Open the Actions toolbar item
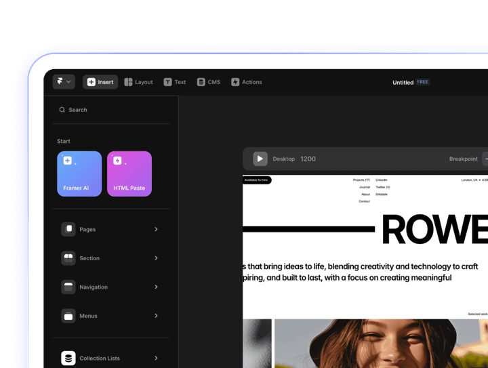 click(x=247, y=82)
